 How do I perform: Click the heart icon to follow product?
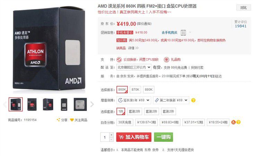click(72, 120)
